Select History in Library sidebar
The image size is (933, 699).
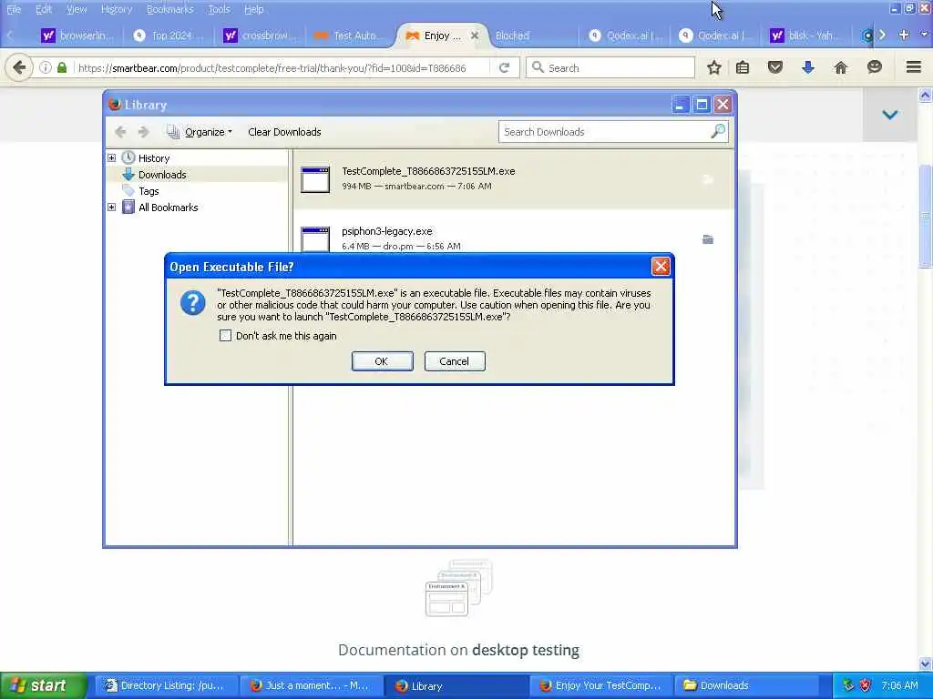click(x=153, y=158)
